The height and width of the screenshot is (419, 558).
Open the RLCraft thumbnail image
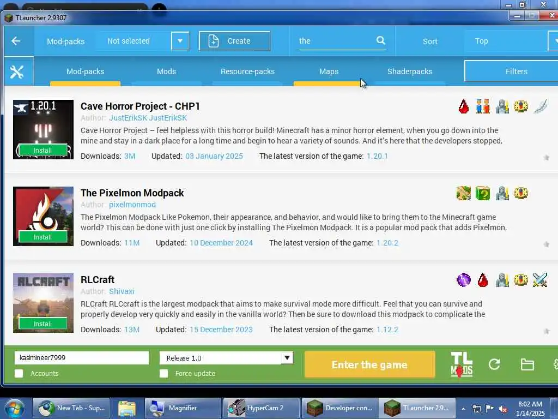click(x=44, y=303)
